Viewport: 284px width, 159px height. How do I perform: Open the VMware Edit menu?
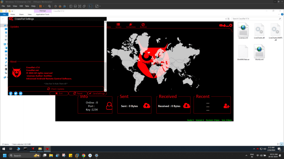click(x=9, y=6)
